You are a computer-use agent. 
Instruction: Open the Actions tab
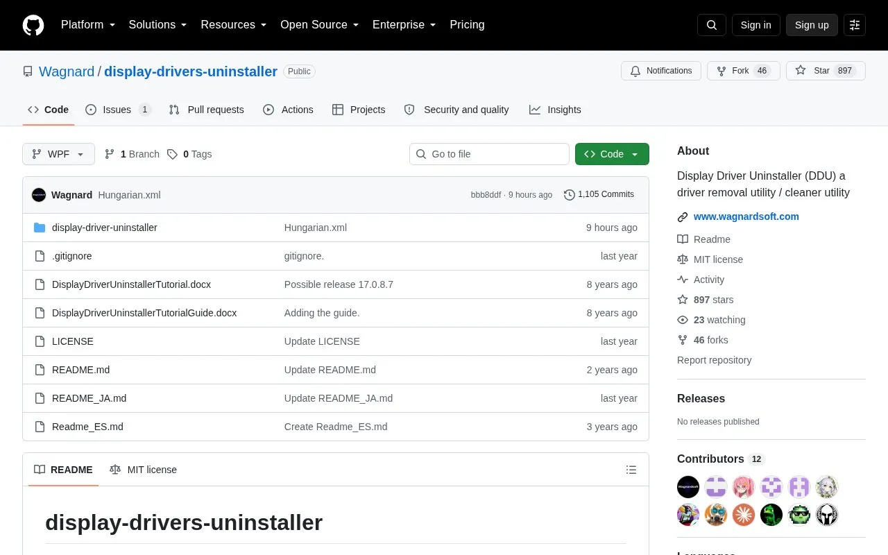[x=288, y=110]
